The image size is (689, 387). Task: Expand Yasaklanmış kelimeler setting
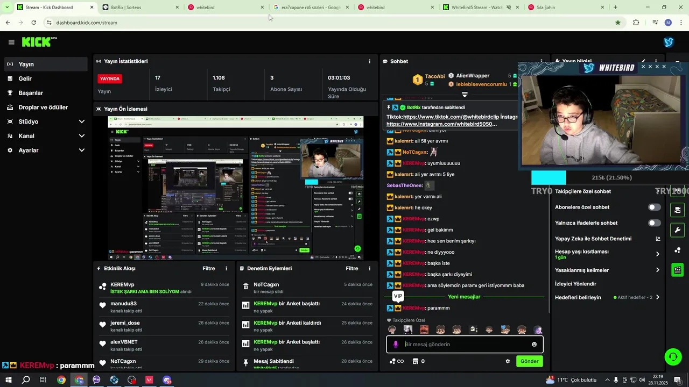[607, 270]
